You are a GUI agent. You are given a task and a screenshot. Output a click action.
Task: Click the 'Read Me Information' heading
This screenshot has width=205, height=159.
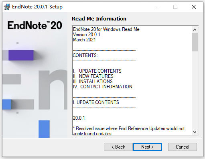[x=99, y=18]
